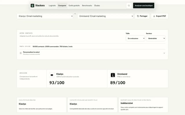Click the Klaviyo logo icon
This screenshot has height=115, width=185.
[52, 75]
